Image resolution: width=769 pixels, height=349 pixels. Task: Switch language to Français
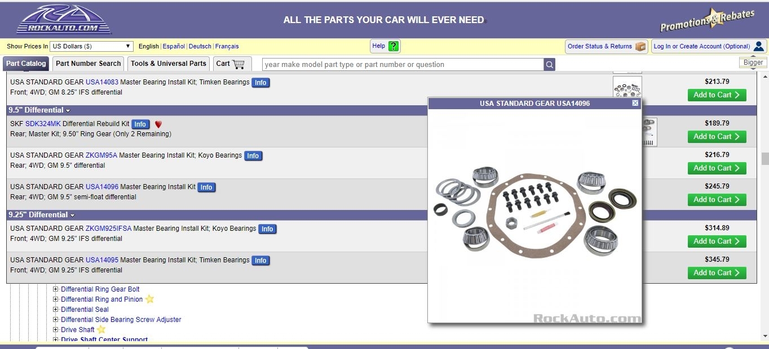point(227,46)
